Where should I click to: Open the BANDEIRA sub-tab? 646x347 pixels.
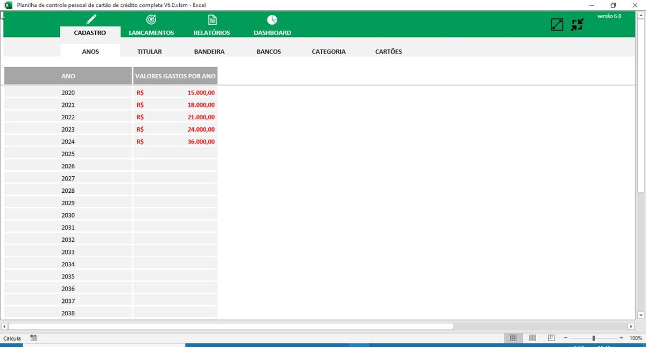point(209,52)
